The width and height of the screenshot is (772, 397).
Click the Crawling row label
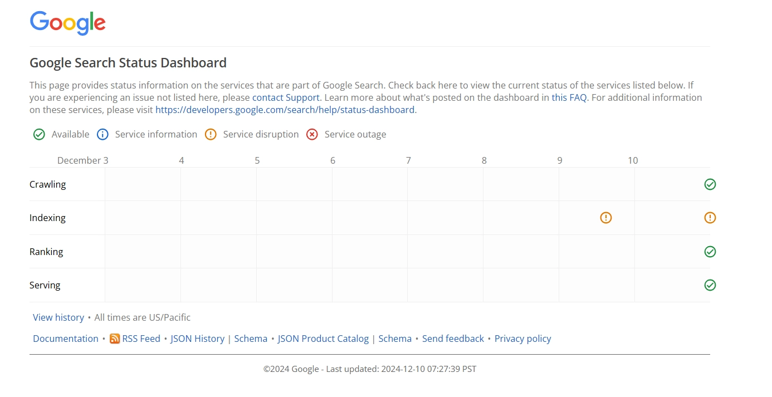(x=48, y=184)
